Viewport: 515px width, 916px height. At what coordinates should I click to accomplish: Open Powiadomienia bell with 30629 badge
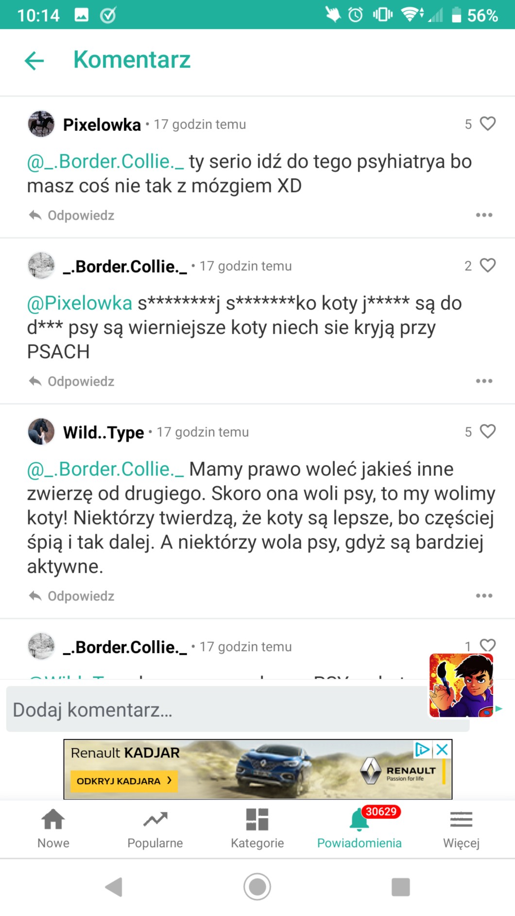point(360,828)
